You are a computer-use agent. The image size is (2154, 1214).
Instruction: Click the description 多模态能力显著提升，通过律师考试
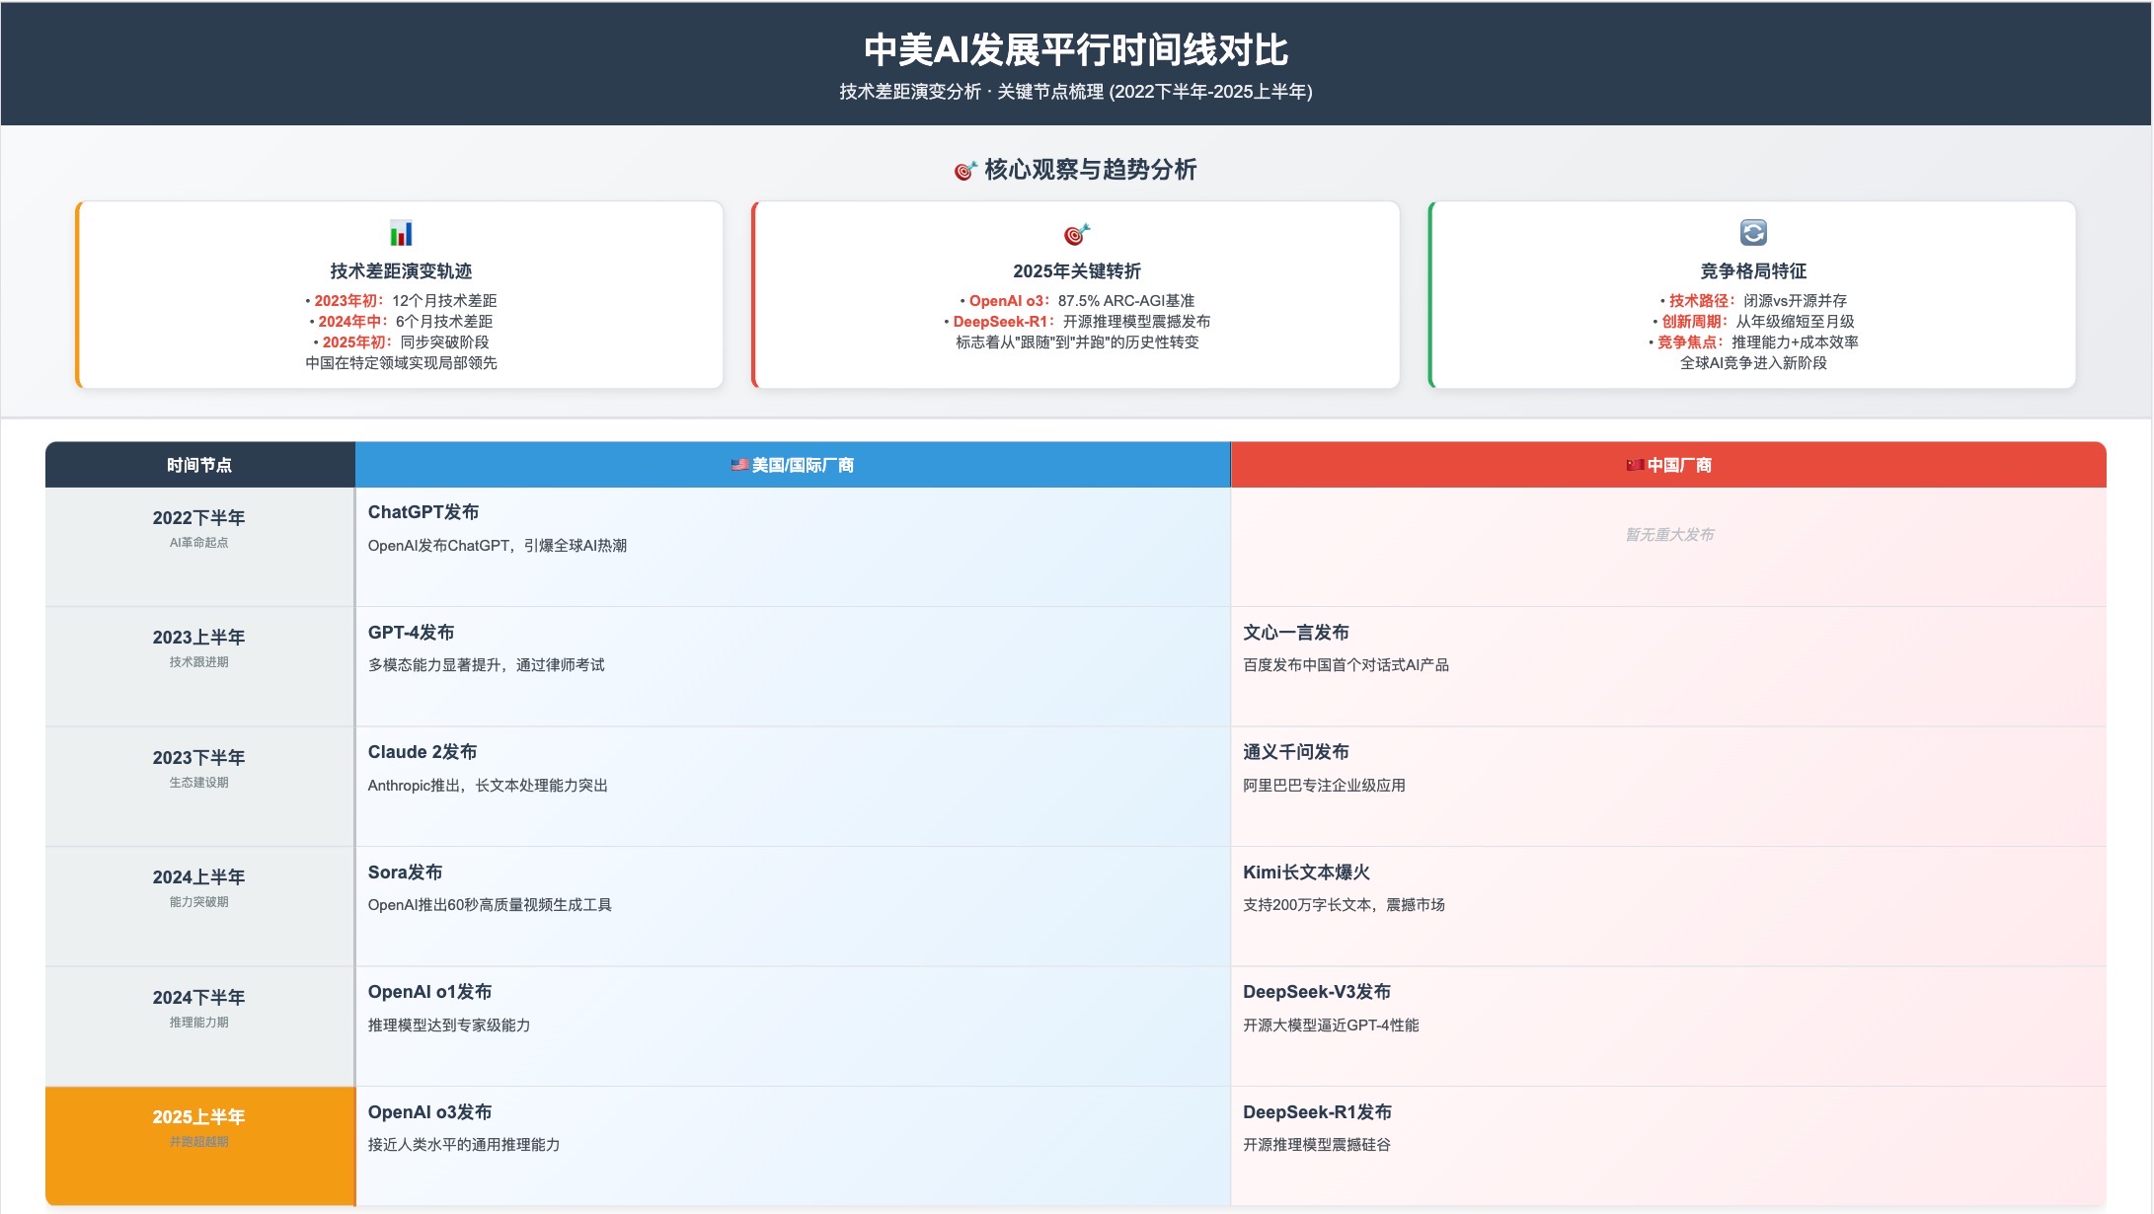(x=487, y=665)
